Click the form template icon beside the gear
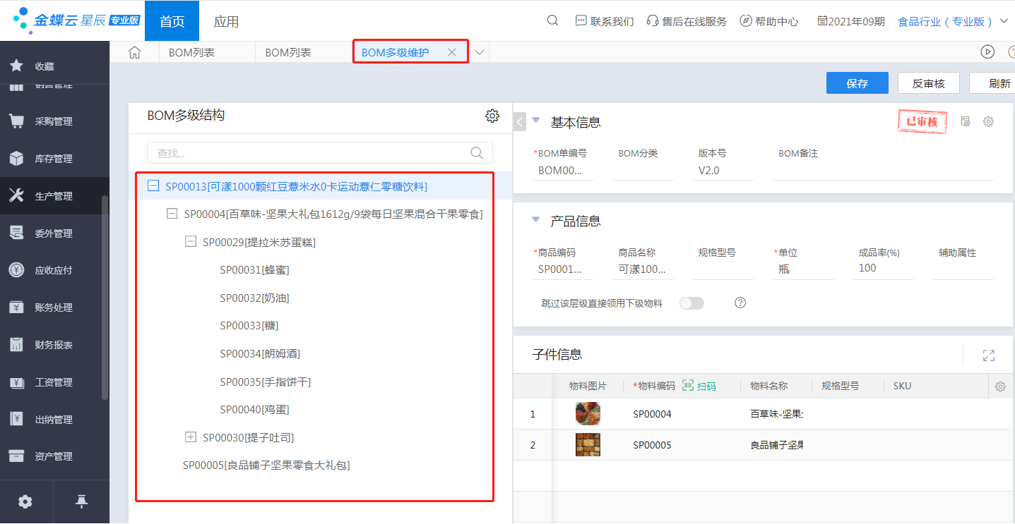The image size is (1015, 524). [965, 121]
